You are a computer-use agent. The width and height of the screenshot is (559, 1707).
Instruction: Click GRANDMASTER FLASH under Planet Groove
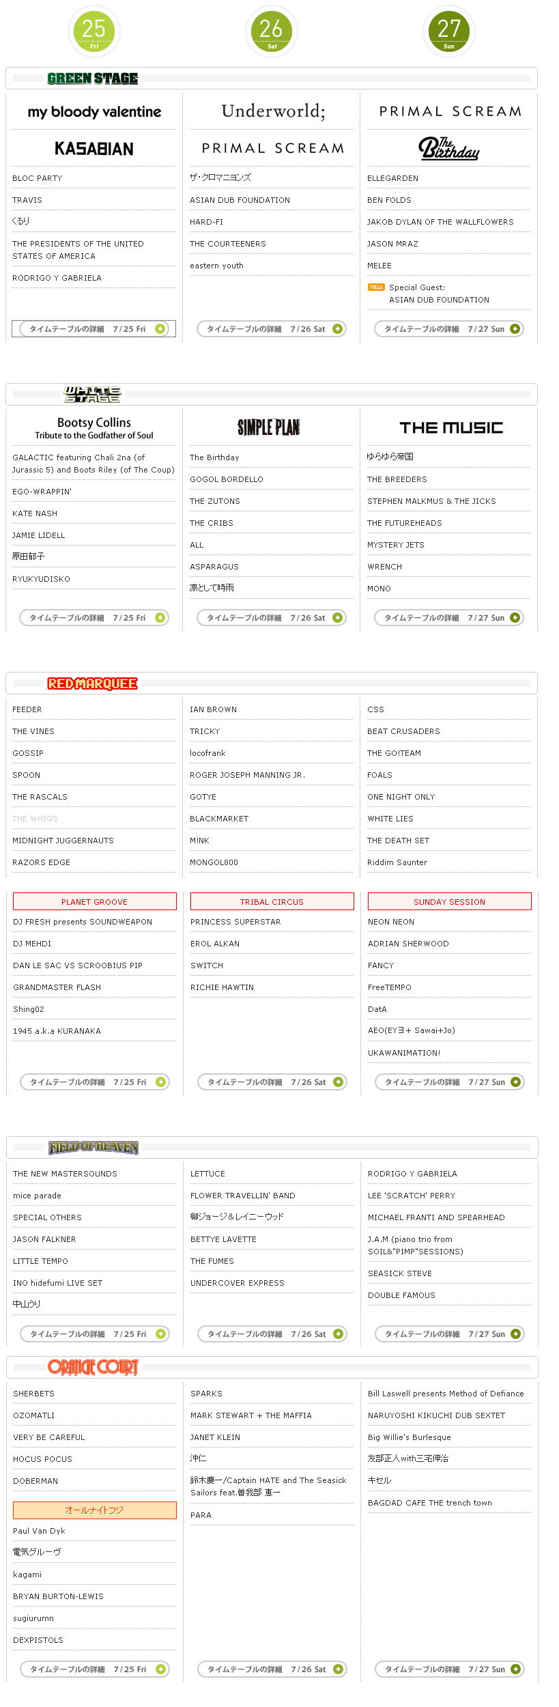(x=57, y=987)
